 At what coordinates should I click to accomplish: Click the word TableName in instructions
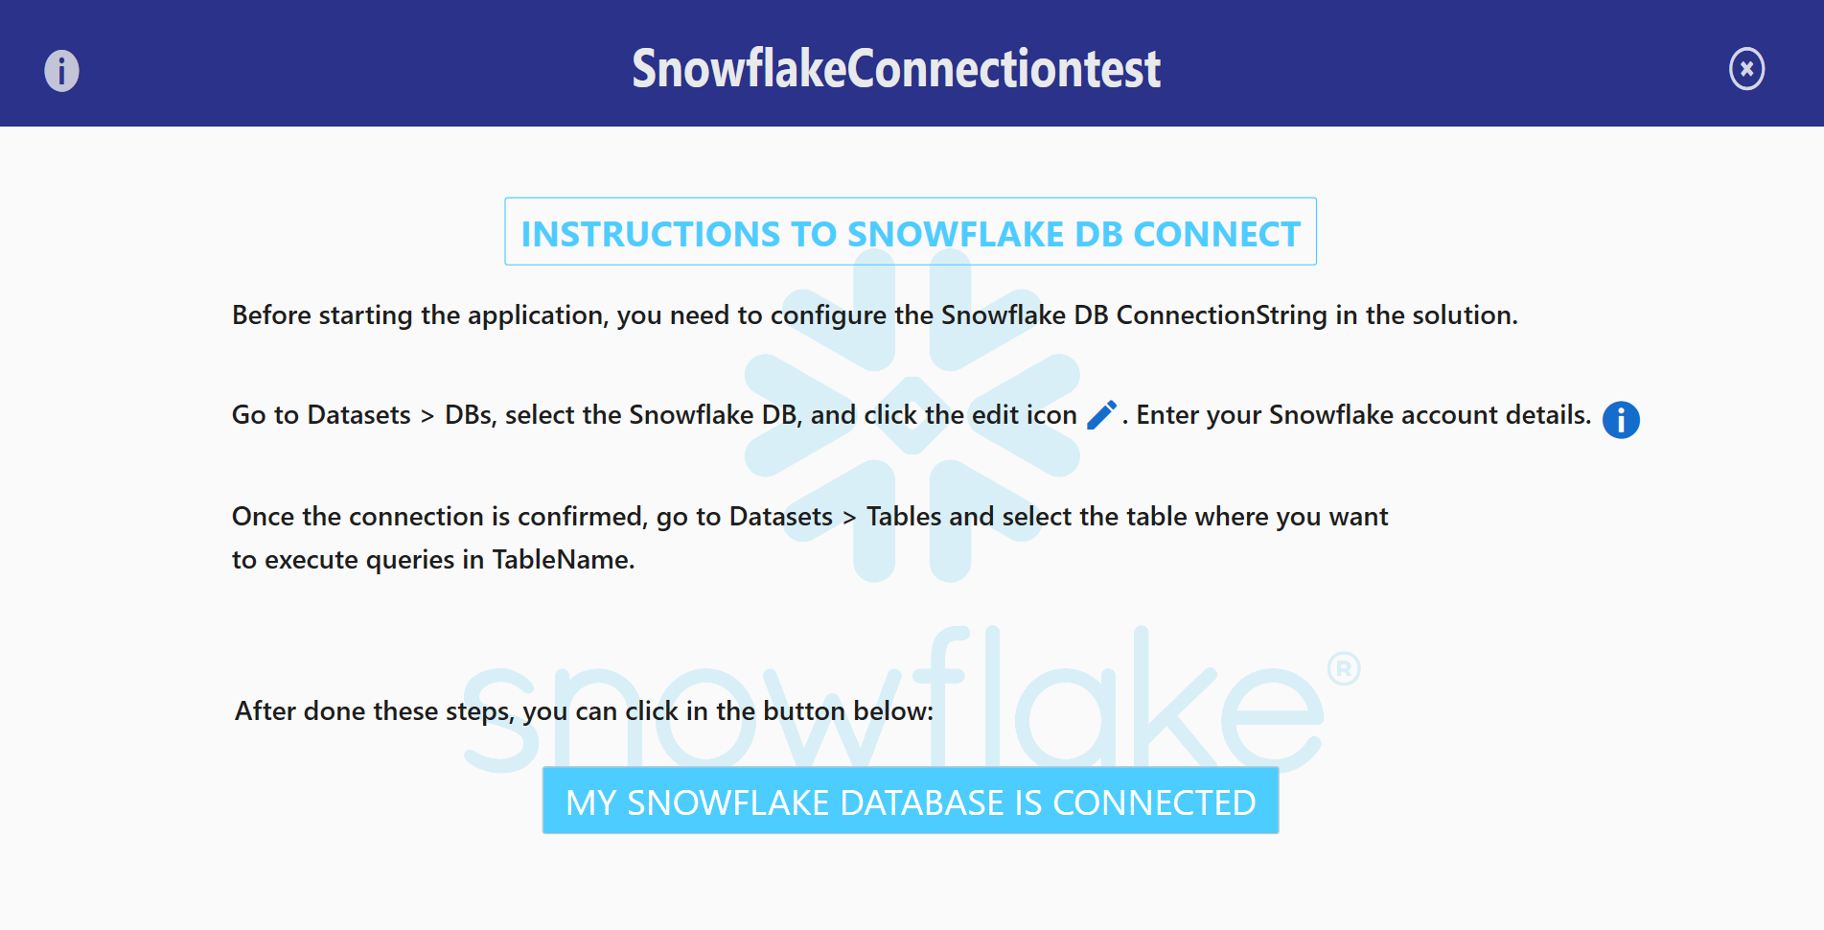tap(563, 560)
